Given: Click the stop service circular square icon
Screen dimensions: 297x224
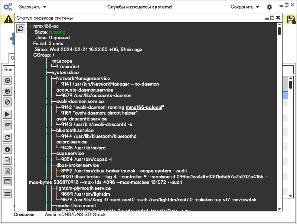Looking at the screenshot, I should click(7, 91).
